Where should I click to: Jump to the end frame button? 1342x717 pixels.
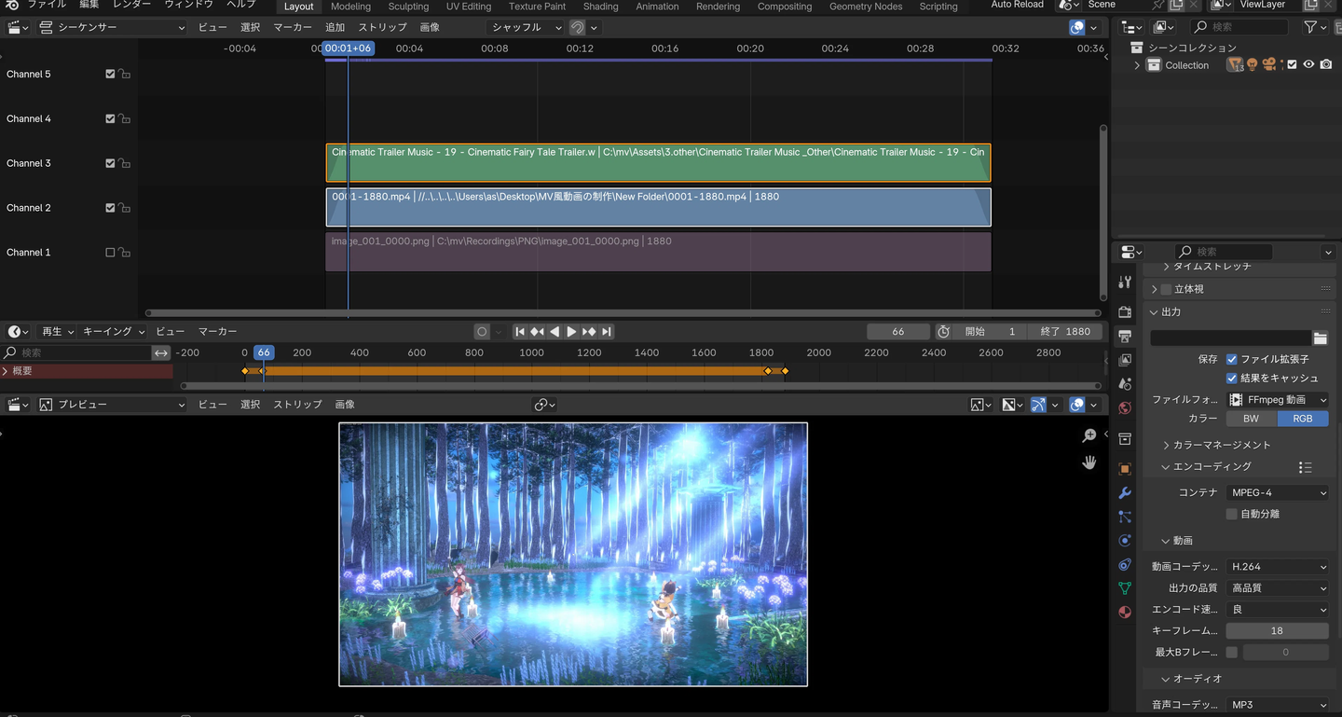coord(607,332)
